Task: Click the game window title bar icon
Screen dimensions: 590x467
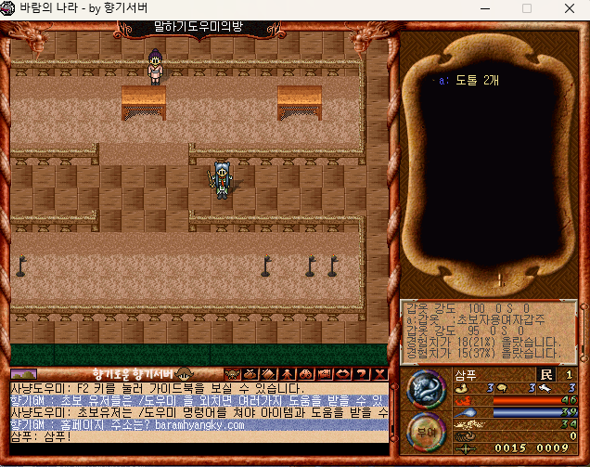Action: 7,8
